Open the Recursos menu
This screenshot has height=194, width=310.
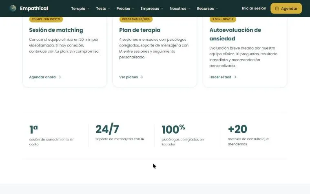coord(206,9)
